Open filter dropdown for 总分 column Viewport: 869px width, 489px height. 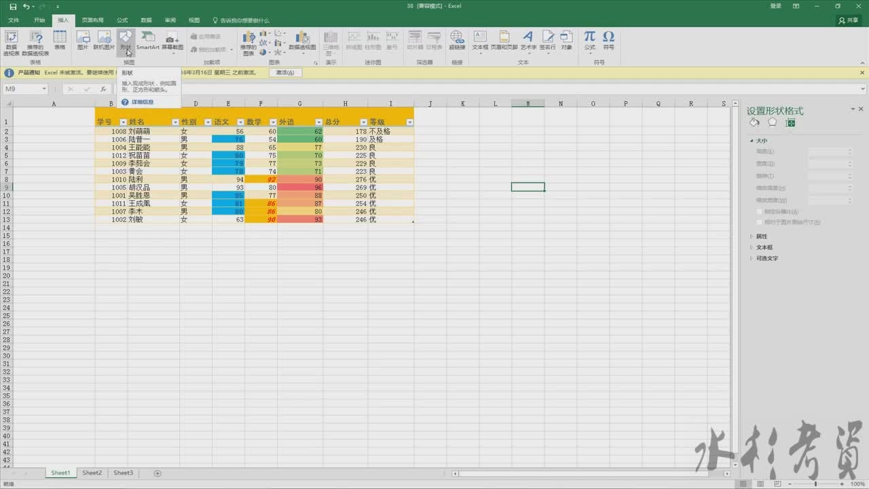[364, 122]
